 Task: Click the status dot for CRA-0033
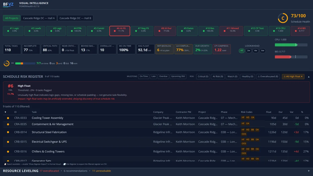(x=8, y=118)
